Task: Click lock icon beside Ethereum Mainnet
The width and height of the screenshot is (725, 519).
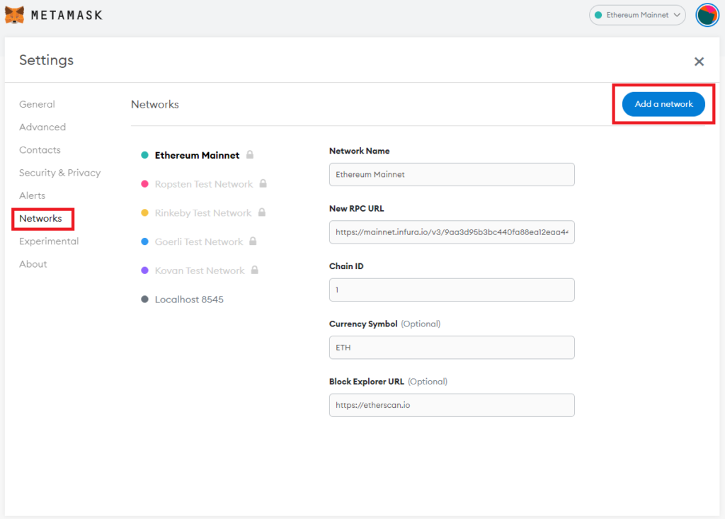Action: tap(250, 154)
